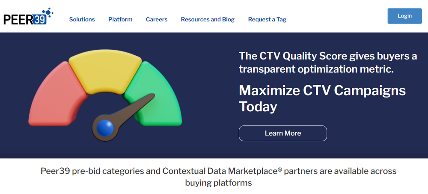Click the Login button
The image size is (428, 194).
(404, 16)
